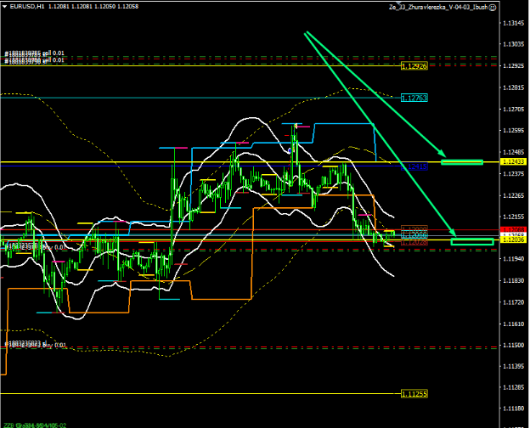
Task: Select the 1.12926 yellow price label
Action: pos(413,65)
